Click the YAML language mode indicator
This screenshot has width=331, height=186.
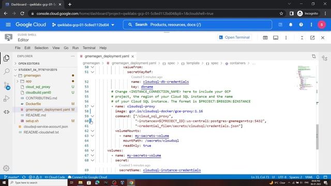[309, 177]
